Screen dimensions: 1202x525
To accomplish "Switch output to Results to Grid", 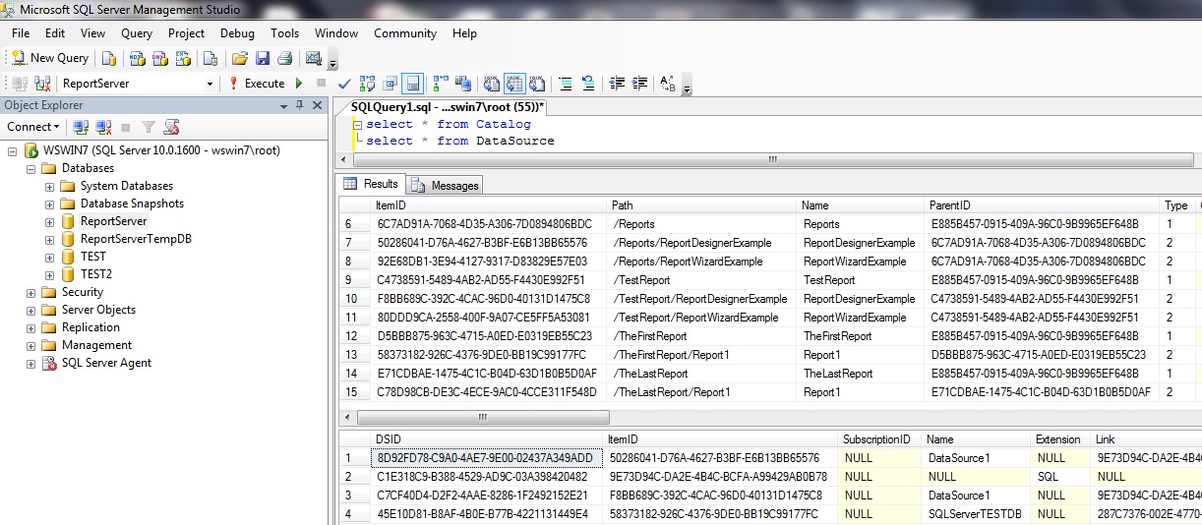I will 514,84.
